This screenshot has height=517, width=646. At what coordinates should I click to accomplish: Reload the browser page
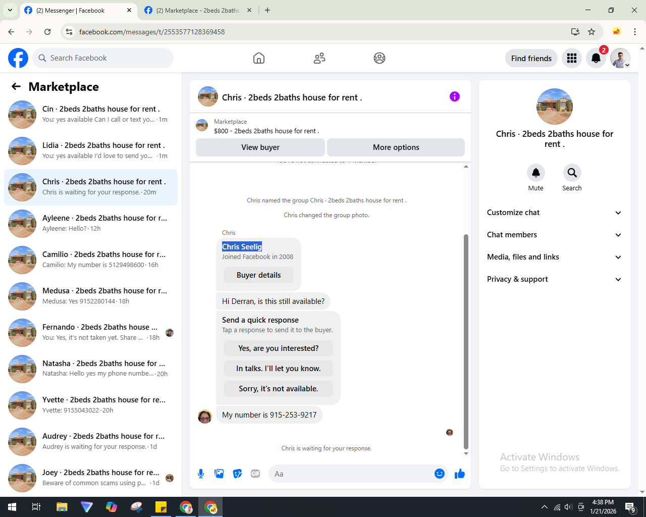coord(47,32)
